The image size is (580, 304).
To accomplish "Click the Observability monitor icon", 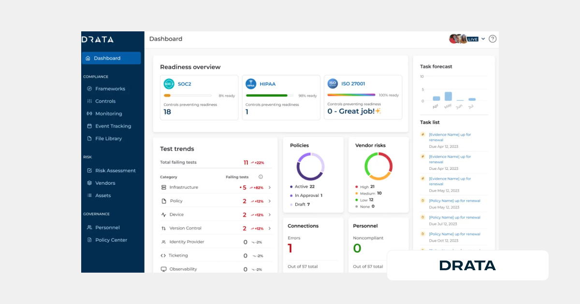I will pyautogui.click(x=163, y=269).
